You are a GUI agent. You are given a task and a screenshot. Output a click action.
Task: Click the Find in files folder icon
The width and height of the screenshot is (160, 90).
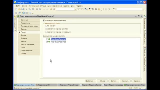tap(51, 9)
